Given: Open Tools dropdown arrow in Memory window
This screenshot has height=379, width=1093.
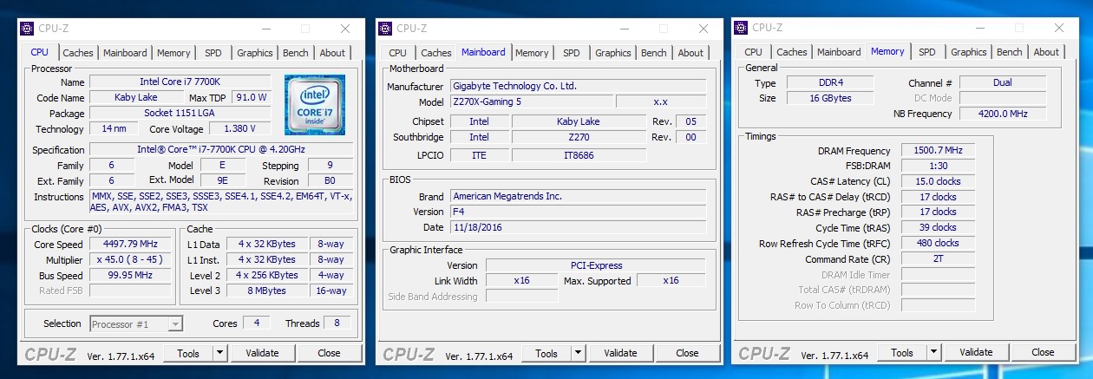Looking at the screenshot, I should [933, 352].
